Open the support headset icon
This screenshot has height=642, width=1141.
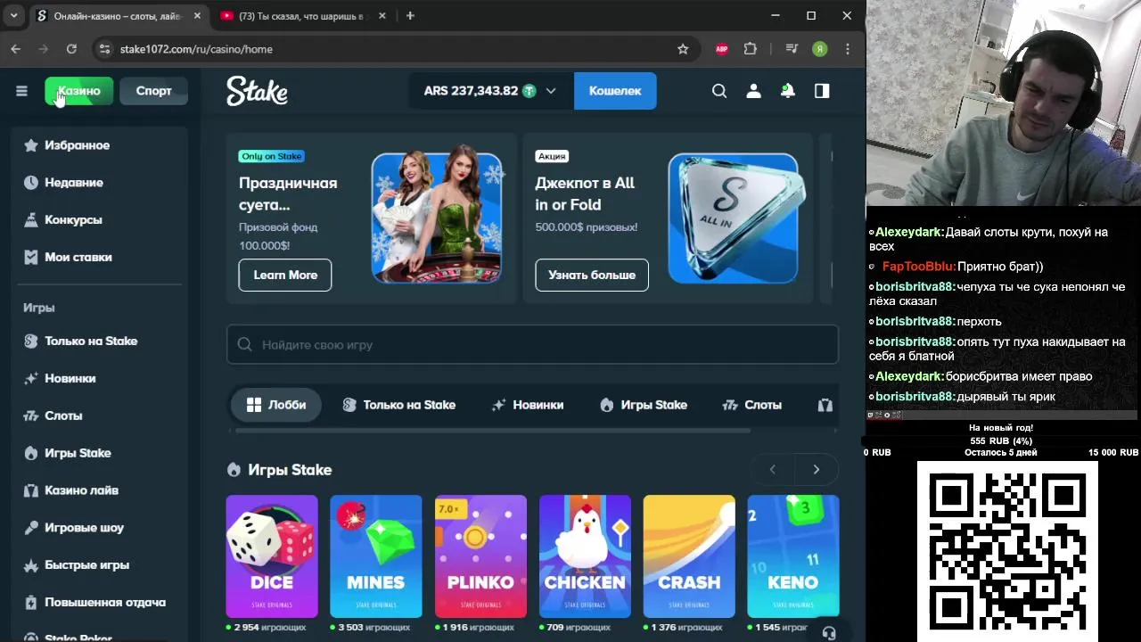click(829, 632)
